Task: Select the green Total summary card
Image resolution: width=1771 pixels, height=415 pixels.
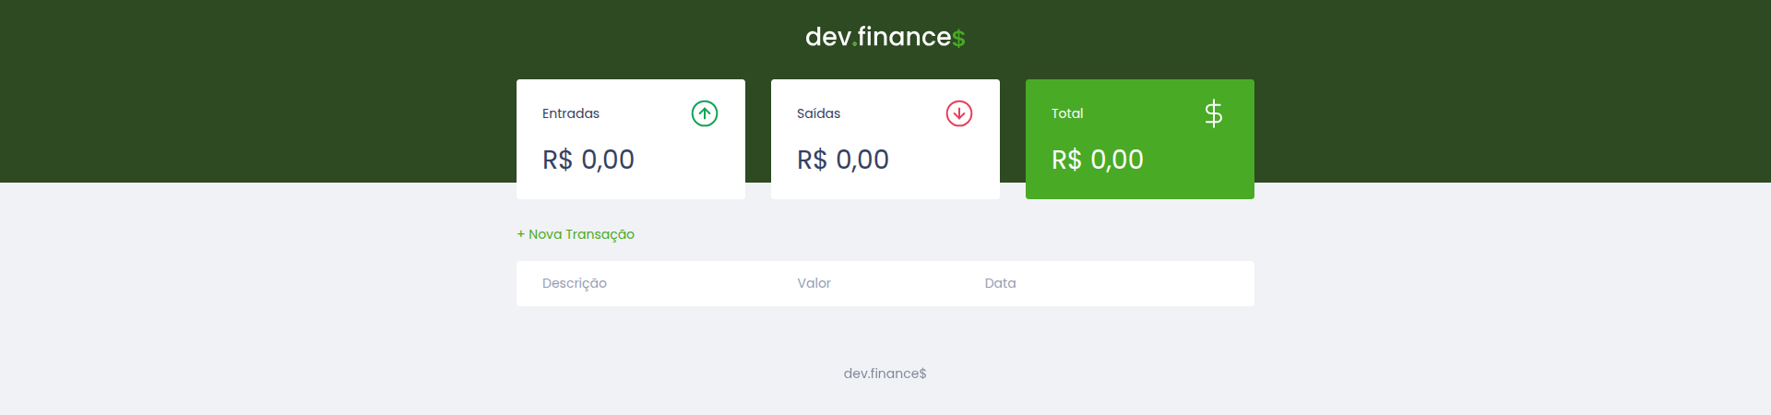Action: pyautogui.click(x=1140, y=183)
